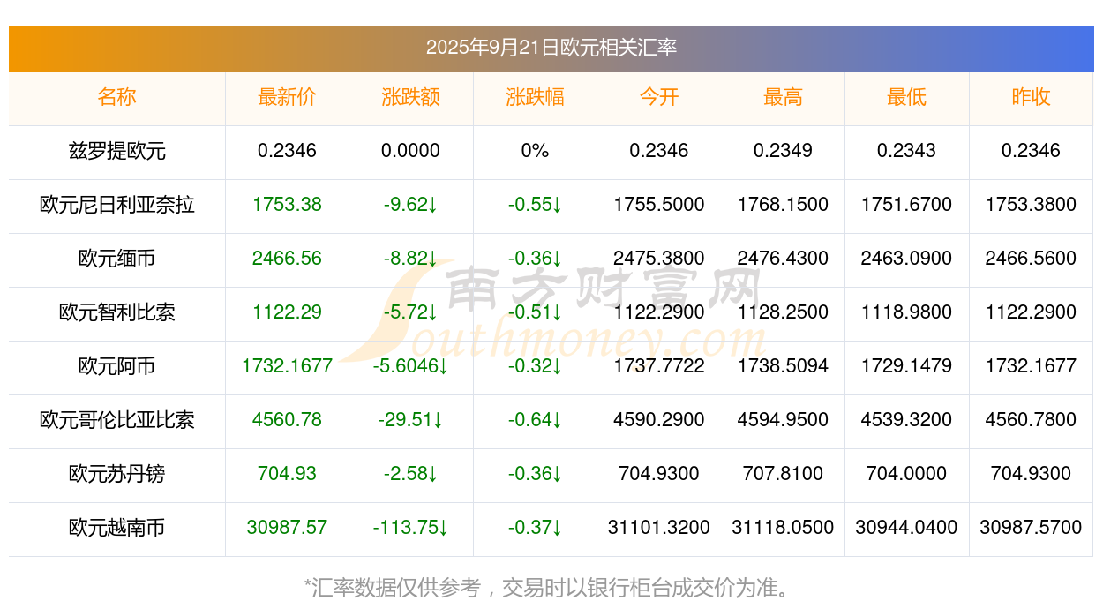Click the 0.0000 change amount cell
This screenshot has width=1103, height=616.
point(410,151)
